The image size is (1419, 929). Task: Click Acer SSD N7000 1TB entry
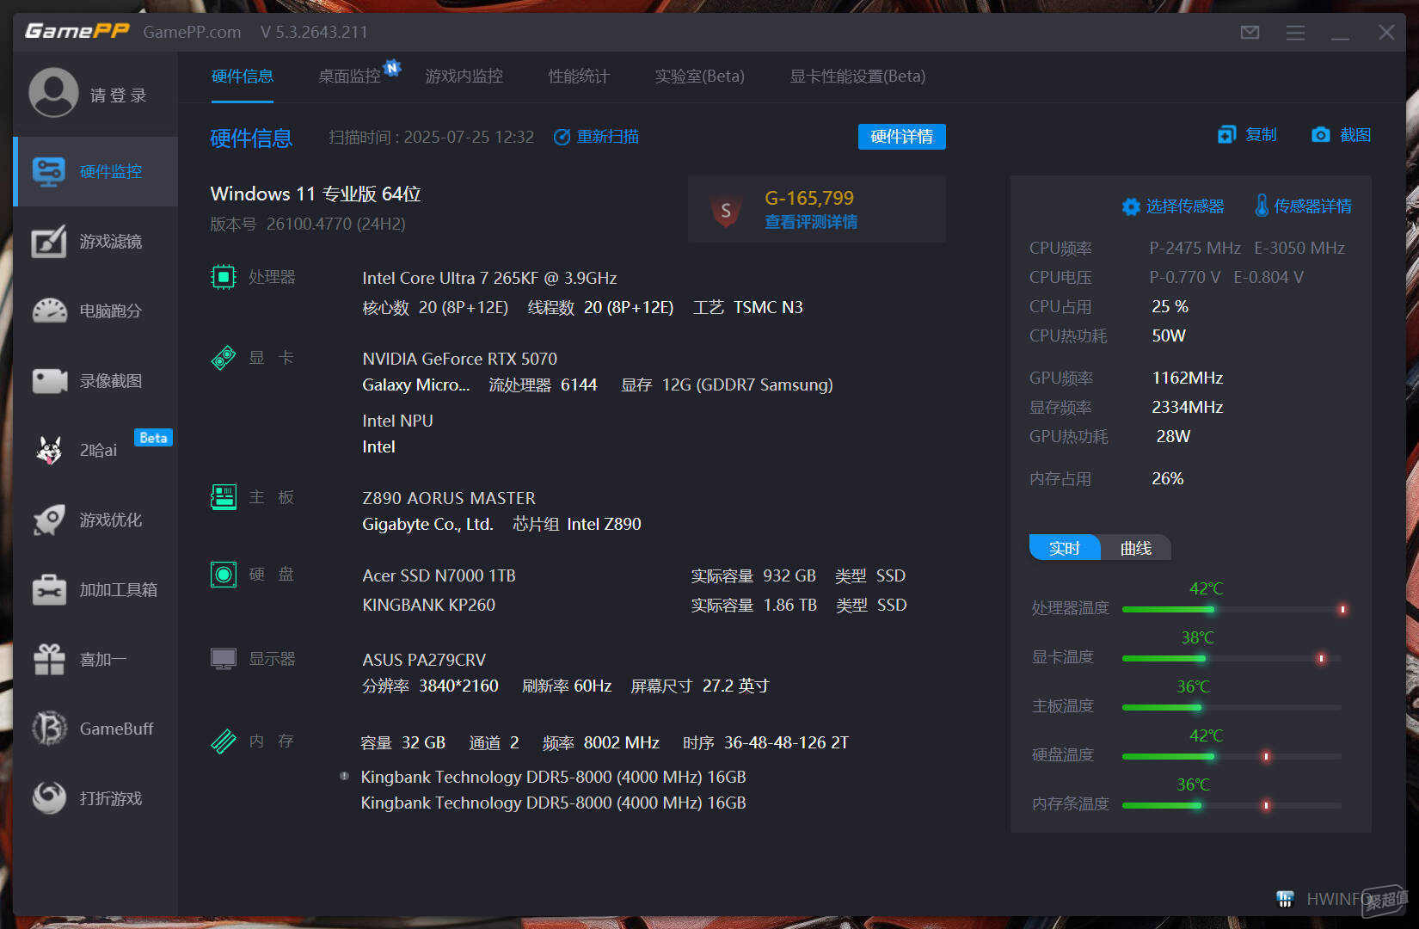click(x=439, y=575)
